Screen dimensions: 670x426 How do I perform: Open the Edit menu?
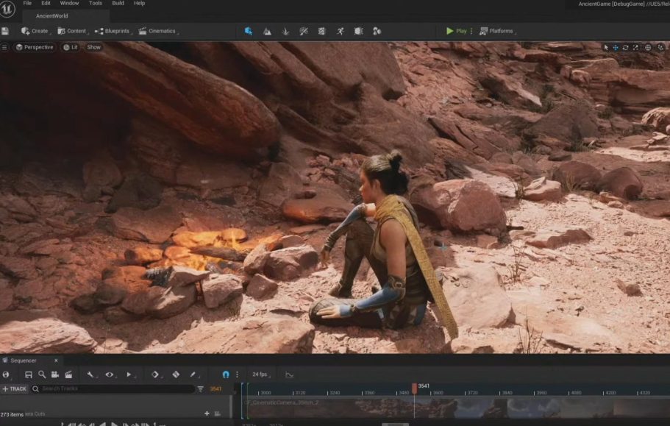click(46, 3)
